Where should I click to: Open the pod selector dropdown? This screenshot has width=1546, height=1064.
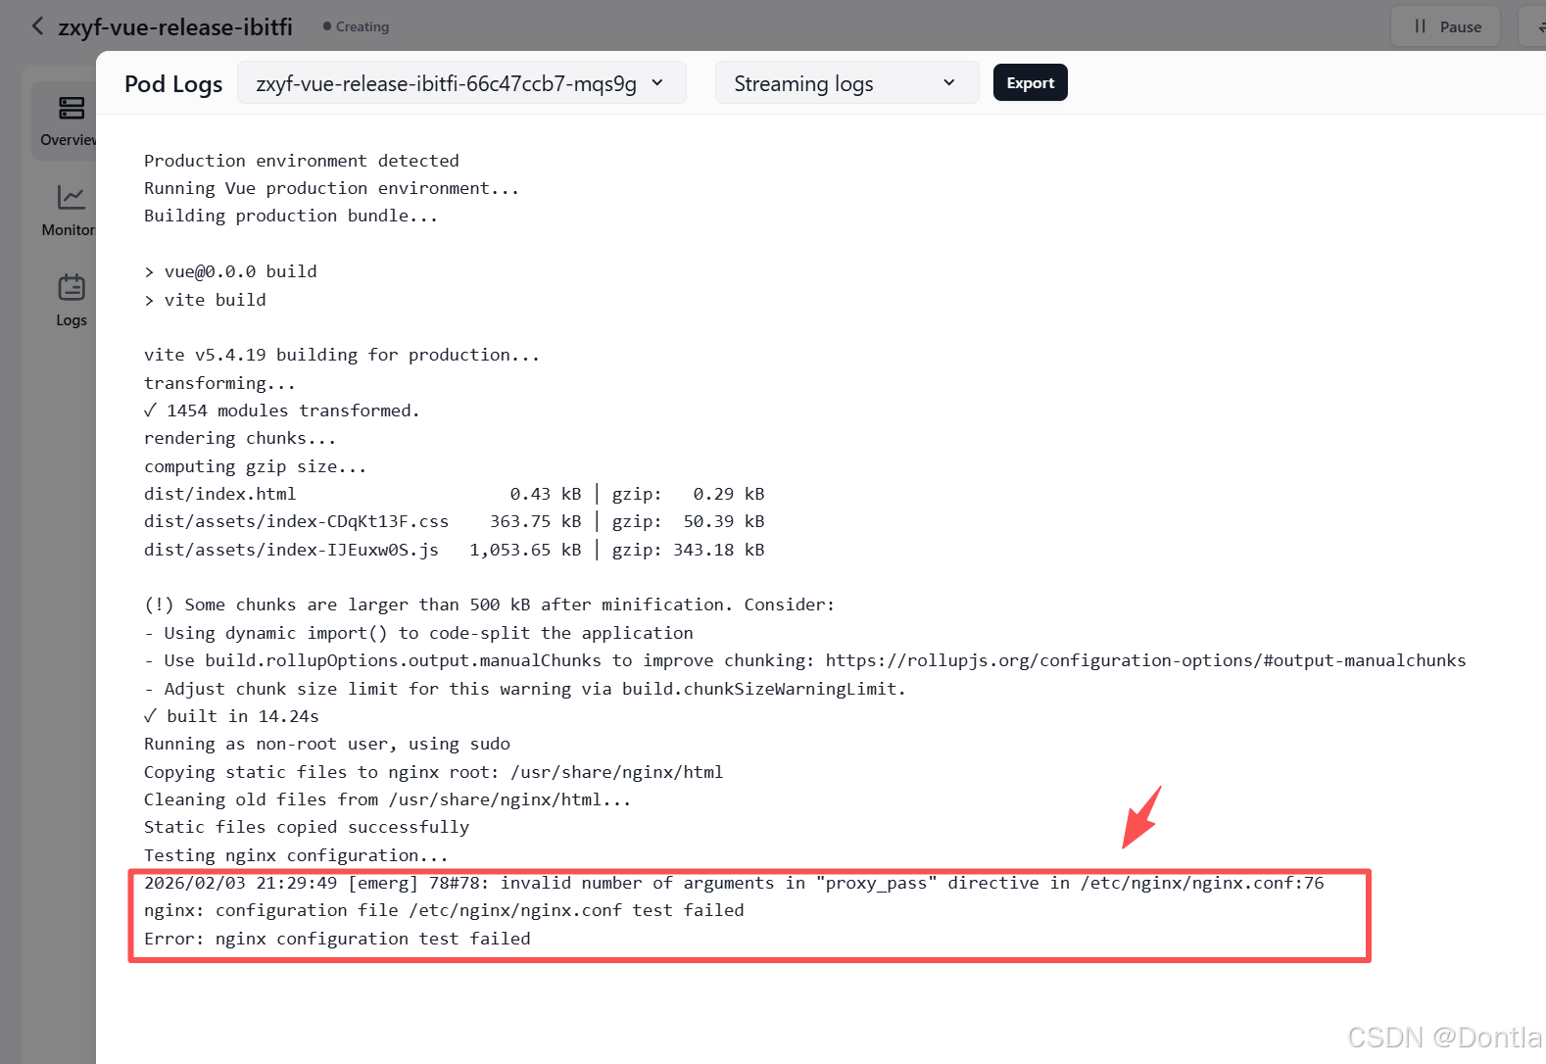click(461, 83)
